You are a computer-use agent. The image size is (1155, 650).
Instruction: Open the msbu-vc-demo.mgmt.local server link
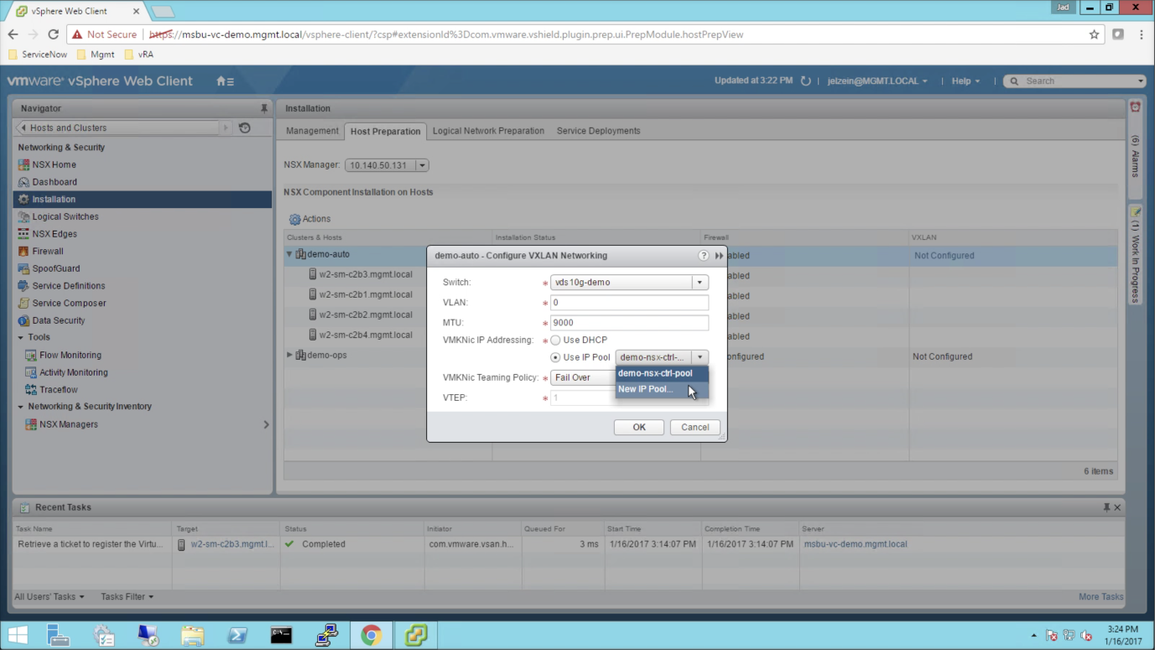click(855, 544)
